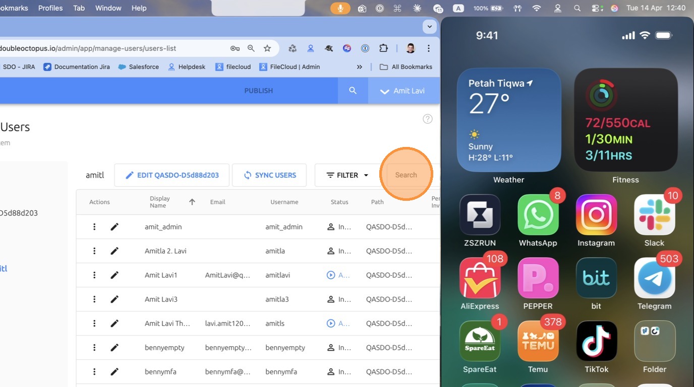Click the users Search input field
Image resolution: width=694 pixels, height=387 pixels.
click(413, 175)
